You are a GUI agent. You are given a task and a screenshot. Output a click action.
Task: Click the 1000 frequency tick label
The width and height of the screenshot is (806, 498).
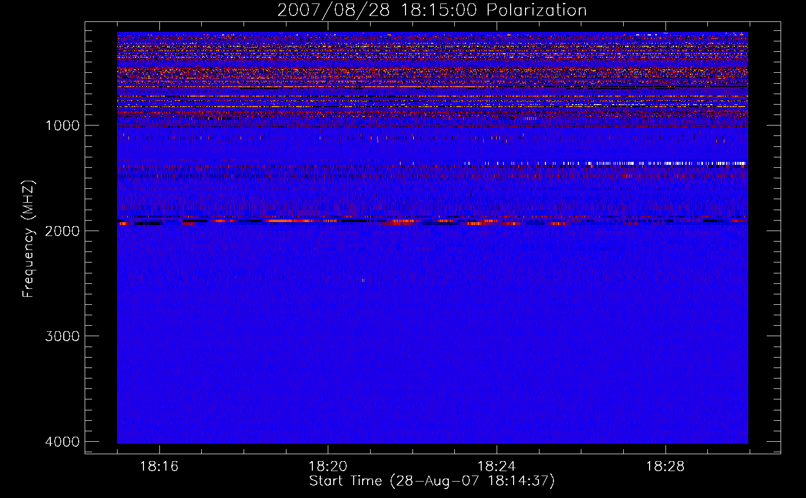(x=62, y=125)
